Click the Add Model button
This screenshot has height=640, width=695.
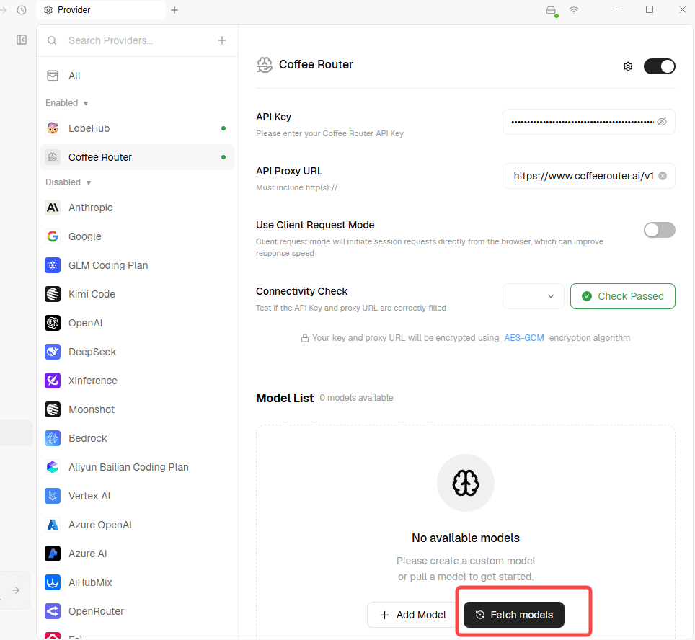[412, 615]
